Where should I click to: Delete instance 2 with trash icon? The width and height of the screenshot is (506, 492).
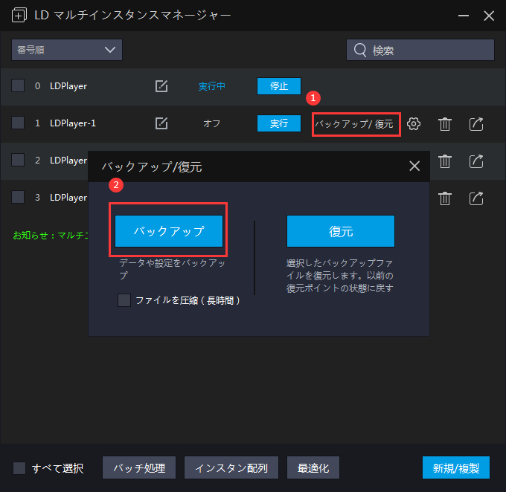pyautogui.click(x=445, y=161)
